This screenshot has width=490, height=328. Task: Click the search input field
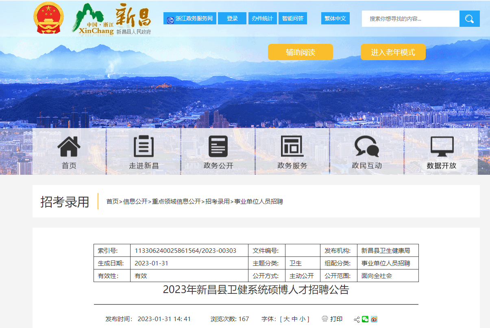(x=410, y=19)
